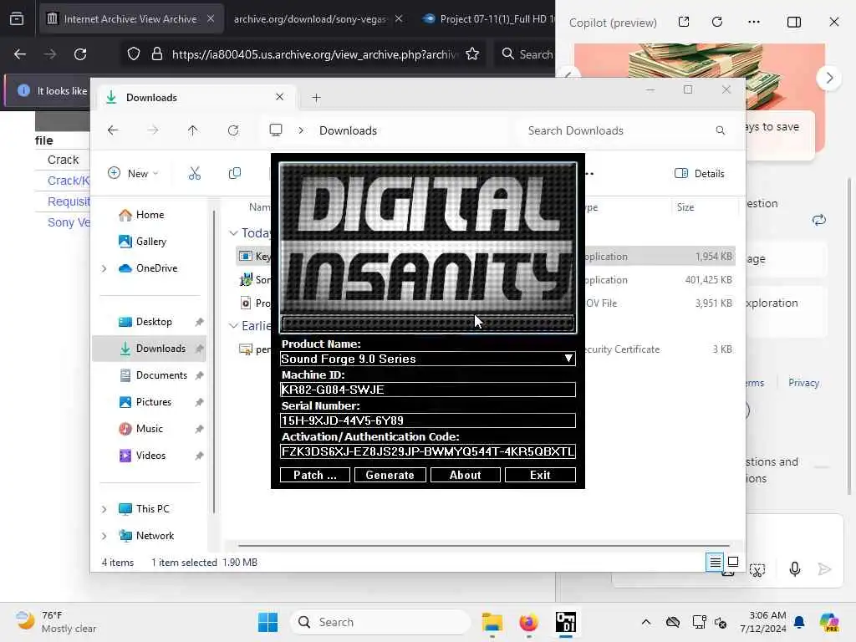
Task: Click the Machine ID field
Action: coord(428,390)
